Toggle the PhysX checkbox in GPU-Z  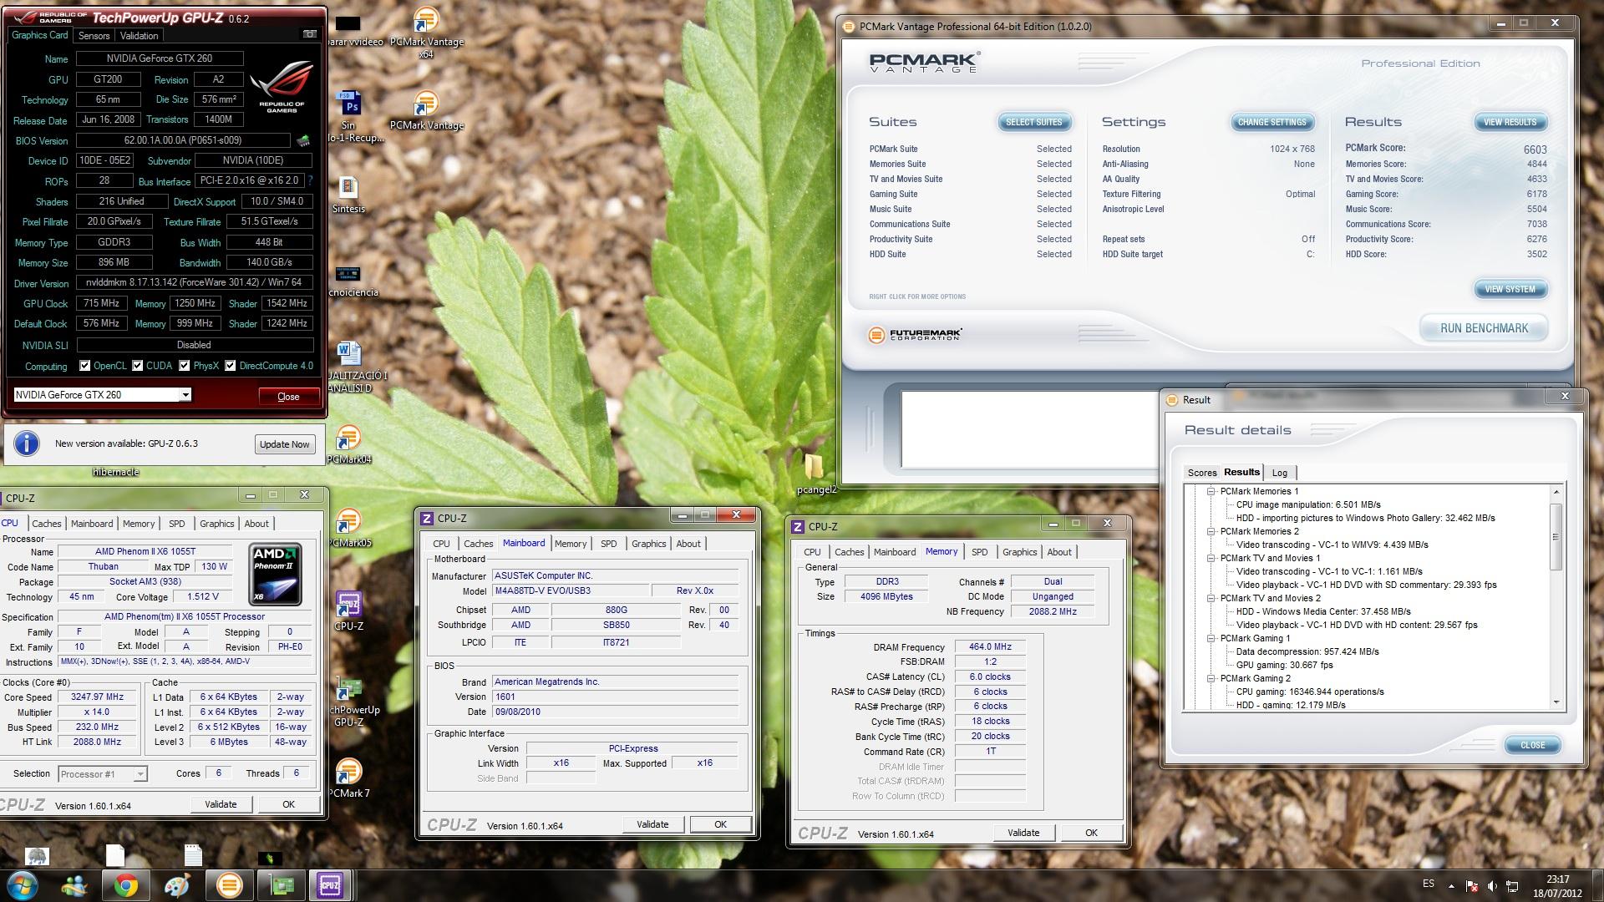click(x=184, y=366)
